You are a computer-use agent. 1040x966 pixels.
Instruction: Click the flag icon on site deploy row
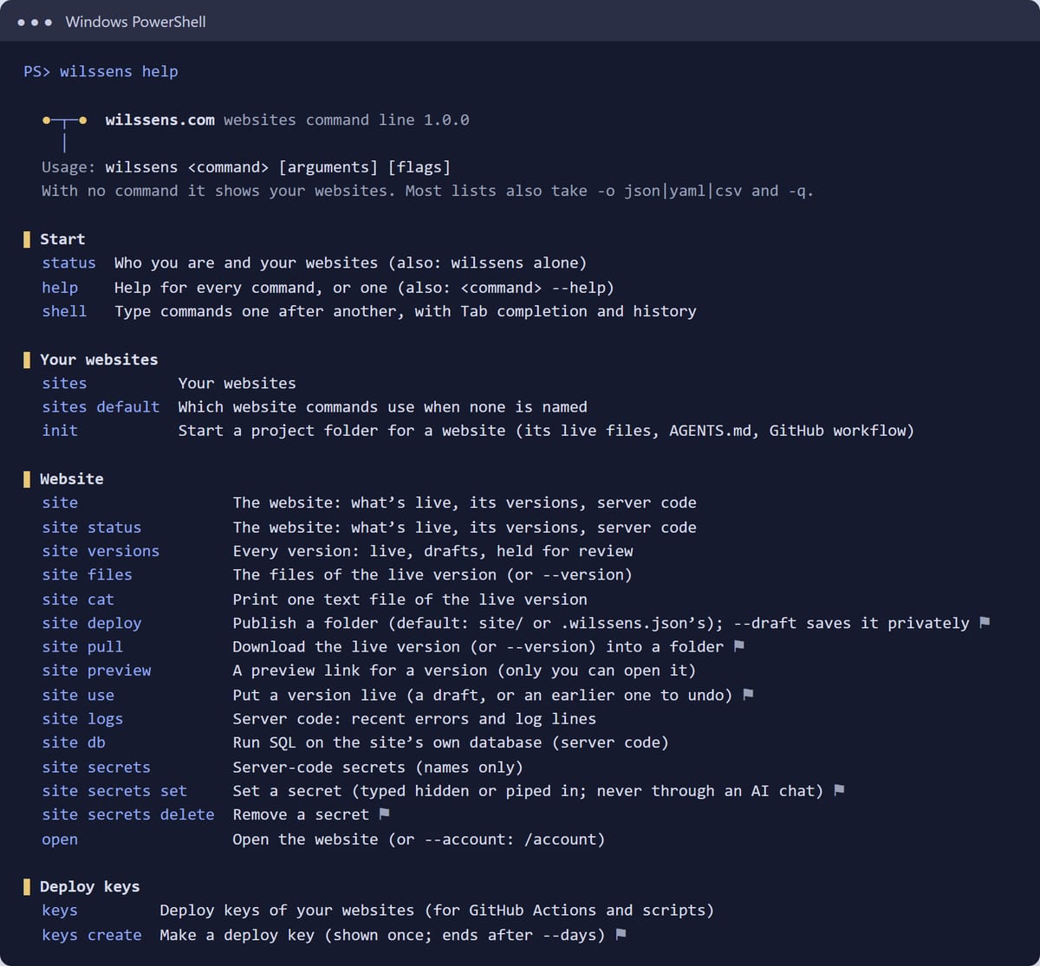point(984,623)
